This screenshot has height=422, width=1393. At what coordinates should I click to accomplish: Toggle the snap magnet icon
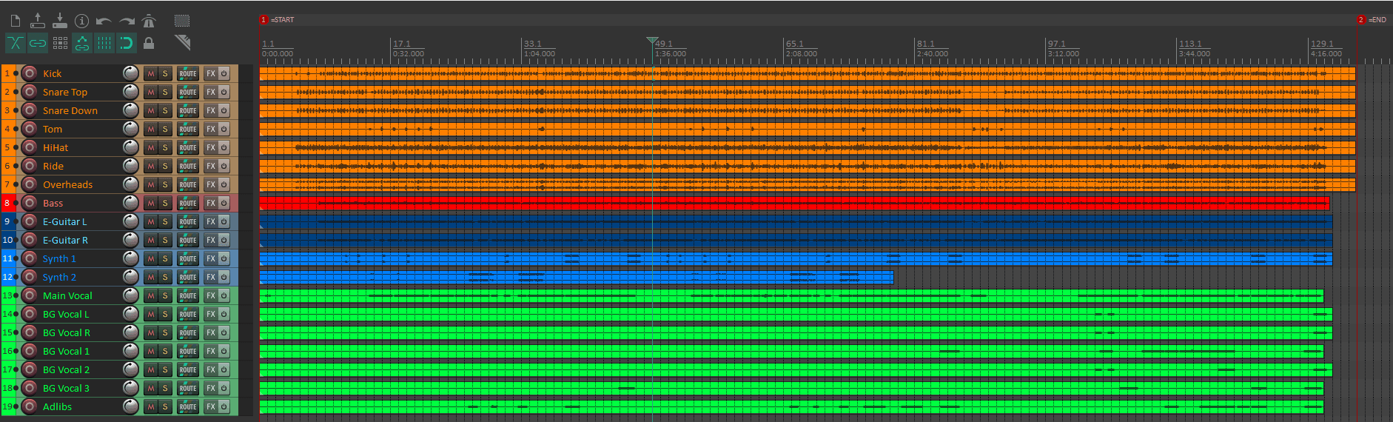127,43
